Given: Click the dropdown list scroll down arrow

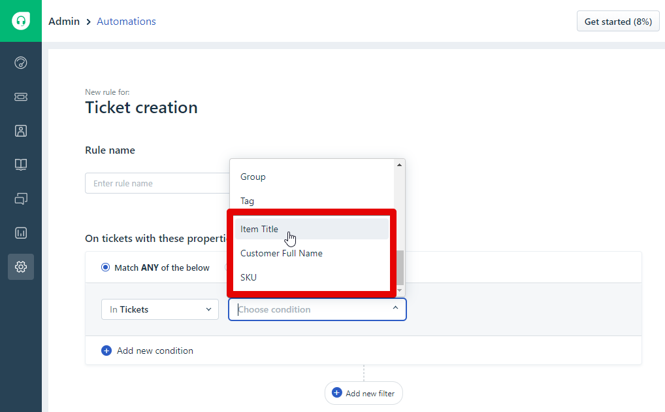Looking at the screenshot, I should (399, 290).
